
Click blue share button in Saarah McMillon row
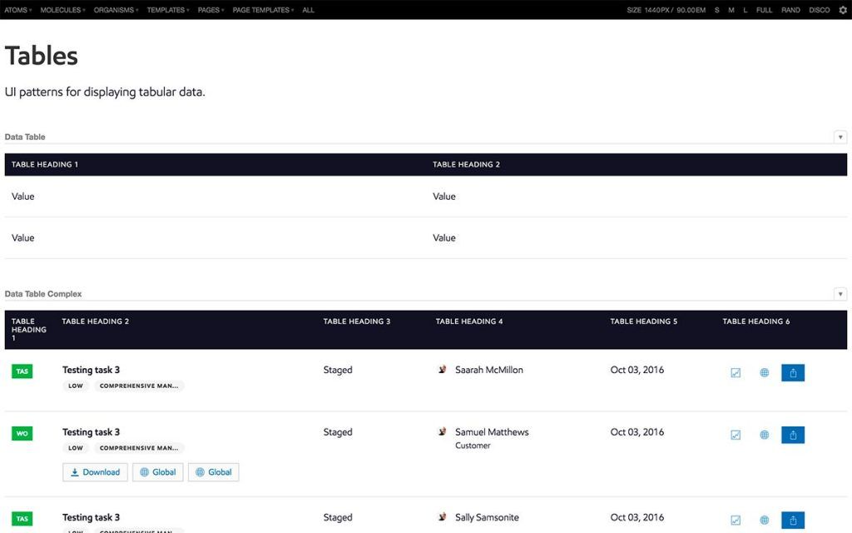tap(792, 373)
